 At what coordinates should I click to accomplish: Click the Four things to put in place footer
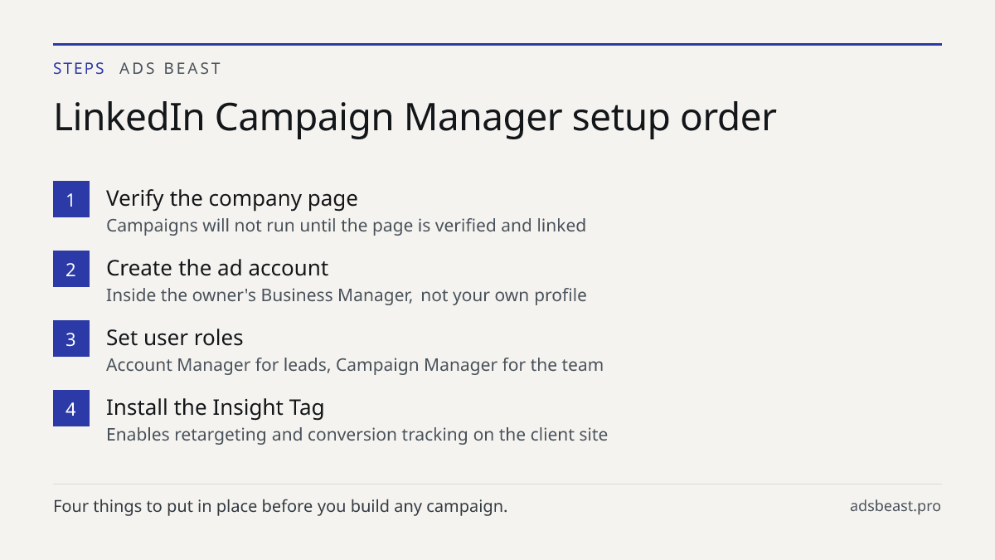[280, 506]
